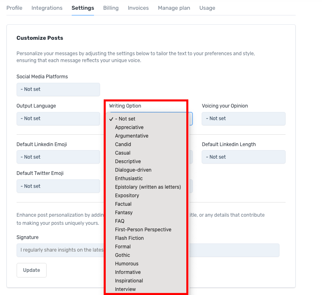
Task: Select the Appreciative writing option
Action: [x=129, y=127]
